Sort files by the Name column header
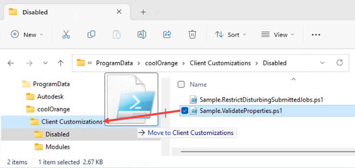The width and height of the screenshot is (355, 168). [198, 85]
